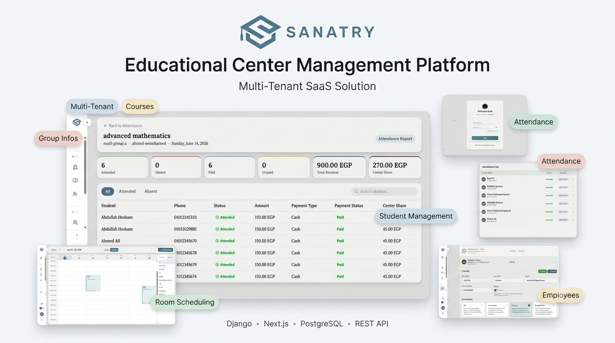Click the PostgreSQL text in the footer
Screen dimensions: 615x343
coord(321,324)
